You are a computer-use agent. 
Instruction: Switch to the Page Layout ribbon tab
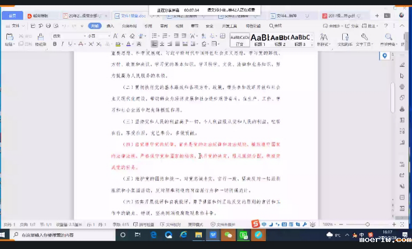(x=129, y=26)
